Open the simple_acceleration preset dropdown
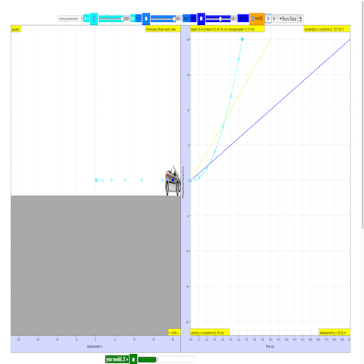Image resolution: width=364 pixels, height=364 pixels. pyautogui.click(x=70, y=18)
